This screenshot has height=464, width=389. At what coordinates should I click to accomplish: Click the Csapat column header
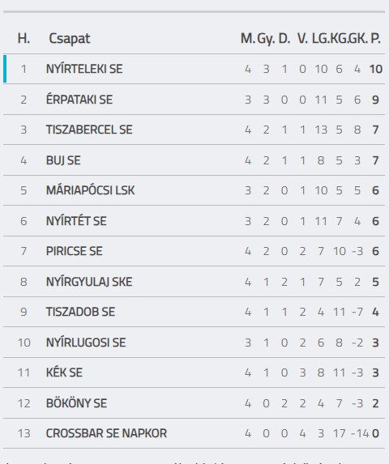pyautogui.click(x=69, y=39)
